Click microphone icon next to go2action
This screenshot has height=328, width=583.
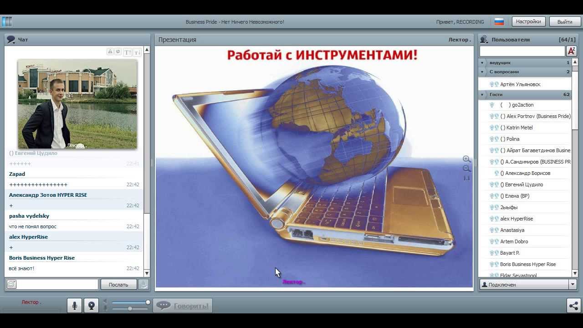[x=492, y=105]
